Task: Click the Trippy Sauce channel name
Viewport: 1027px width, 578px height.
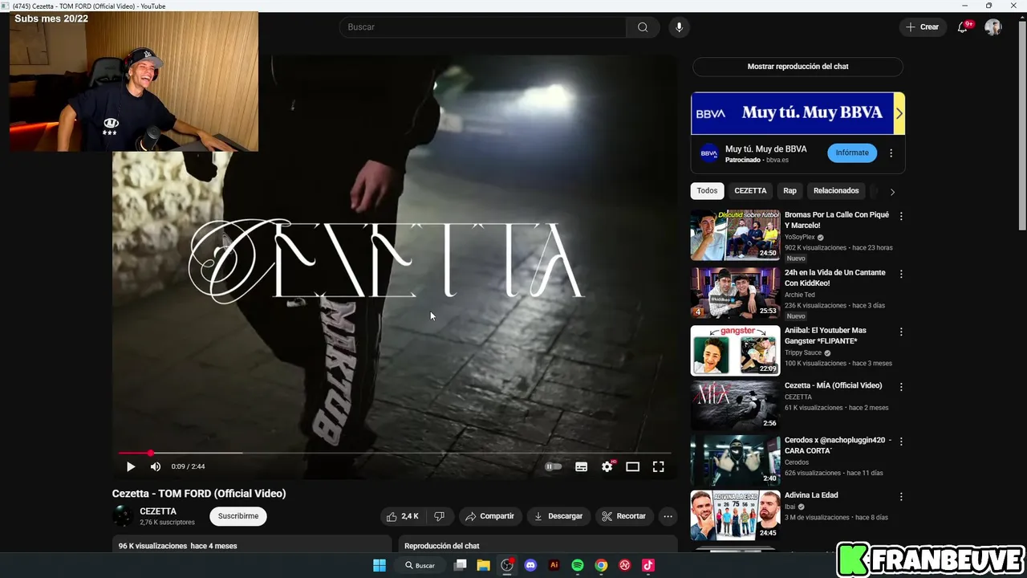Action: coord(803,353)
